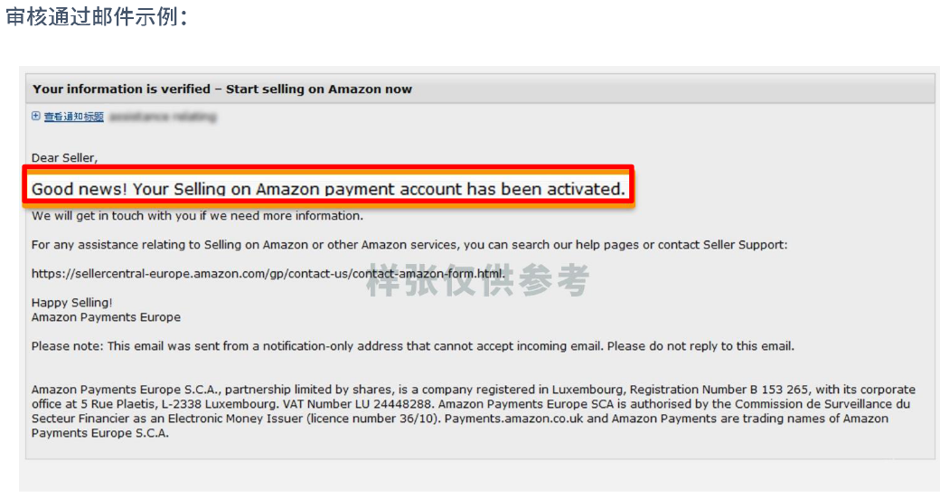Image resolution: width=940 pixels, height=499 pixels.
Task: Click the 'licence number 36/10' text
Action: pos(372,418)
